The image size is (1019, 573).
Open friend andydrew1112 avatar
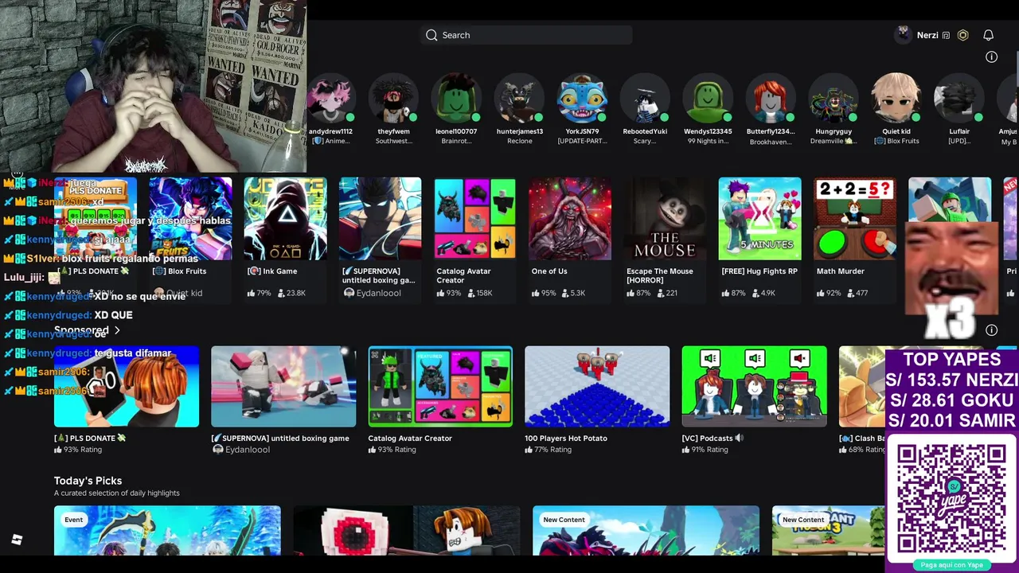point(330,99)
